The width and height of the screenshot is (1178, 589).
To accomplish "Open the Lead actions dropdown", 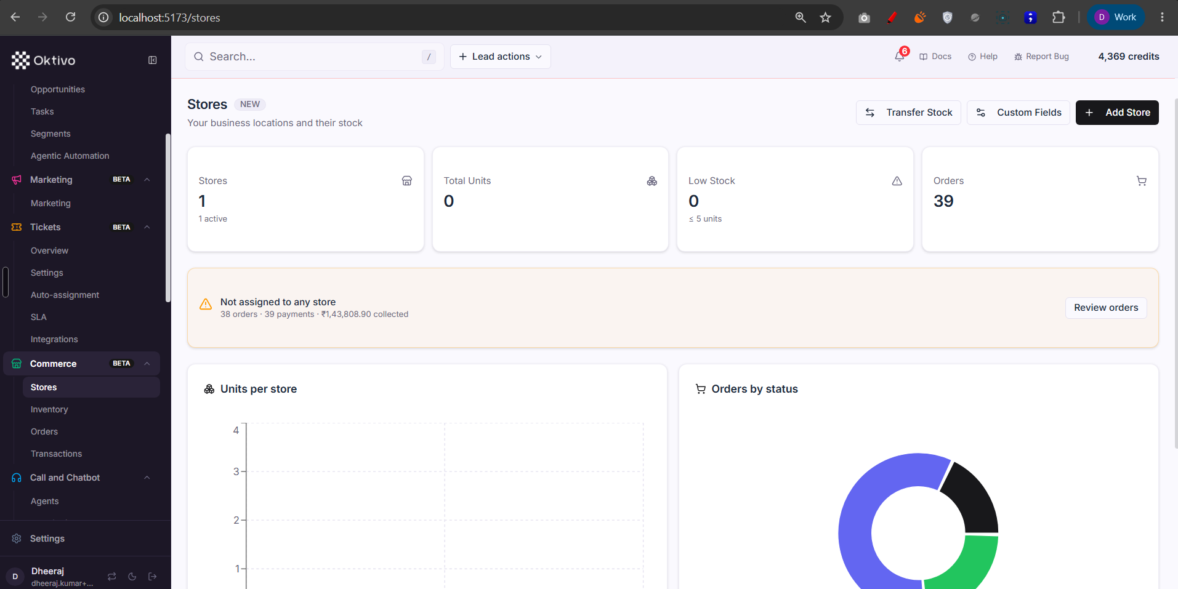I will pyautogui.click(x=501, y=57).
